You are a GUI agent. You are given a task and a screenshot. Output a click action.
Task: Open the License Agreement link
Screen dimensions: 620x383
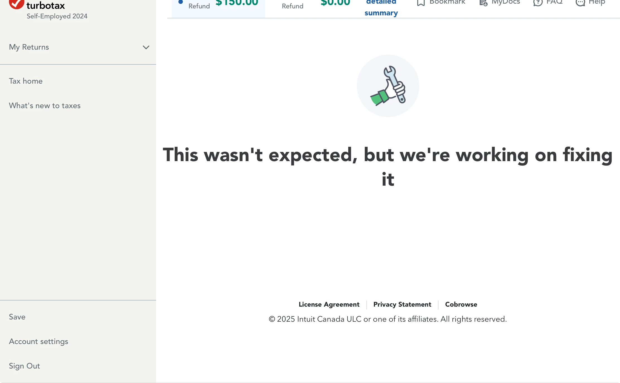pos(329,304)
